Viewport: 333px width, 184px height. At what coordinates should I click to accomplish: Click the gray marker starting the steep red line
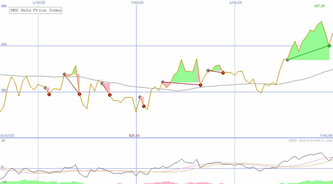coord(64,74)
